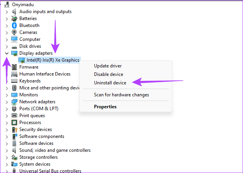Click the System devices icon
The width and height of the screenshot is (243, 173).
click(14, 164)
